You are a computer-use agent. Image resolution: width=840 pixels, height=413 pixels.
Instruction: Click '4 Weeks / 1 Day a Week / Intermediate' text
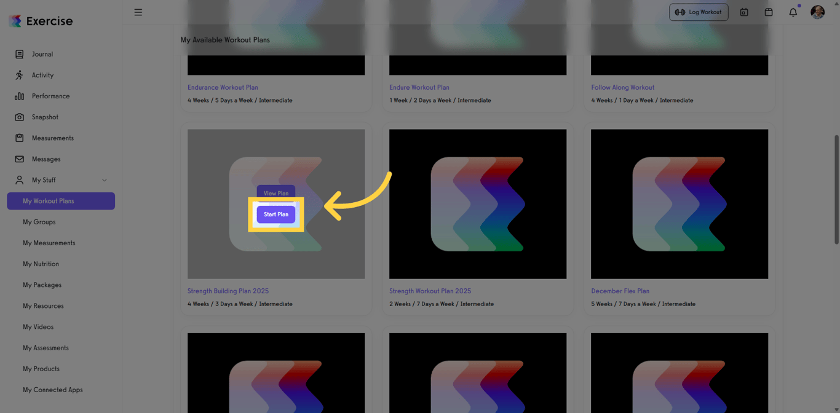point(642,100)
